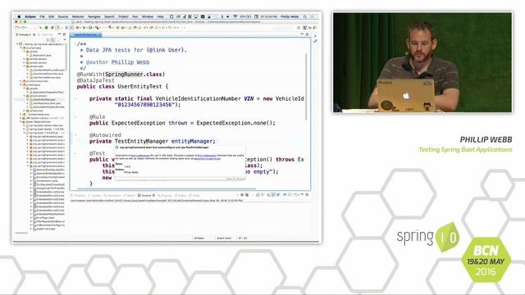Open the Project menu
525x295 pixels.
123,16
